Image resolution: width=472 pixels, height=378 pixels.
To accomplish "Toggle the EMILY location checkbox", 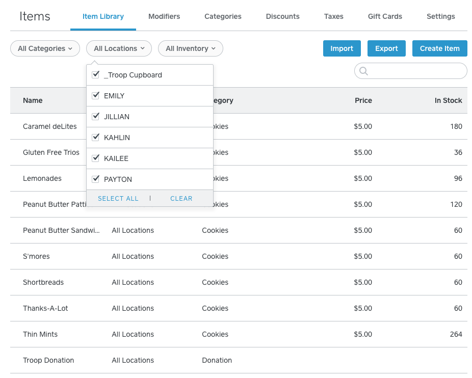I will tap(95, 96).
